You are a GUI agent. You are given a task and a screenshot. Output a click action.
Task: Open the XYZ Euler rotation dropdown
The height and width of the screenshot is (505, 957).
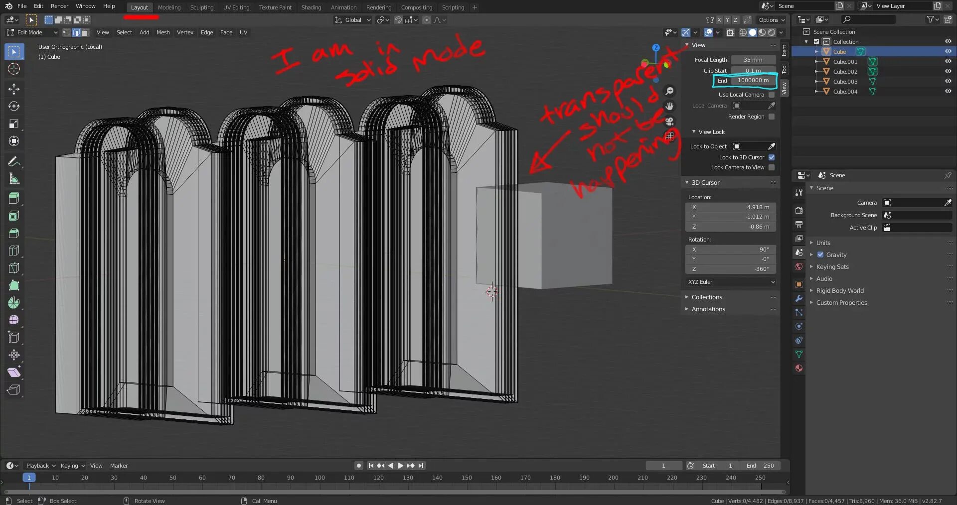tap(731, 282)
